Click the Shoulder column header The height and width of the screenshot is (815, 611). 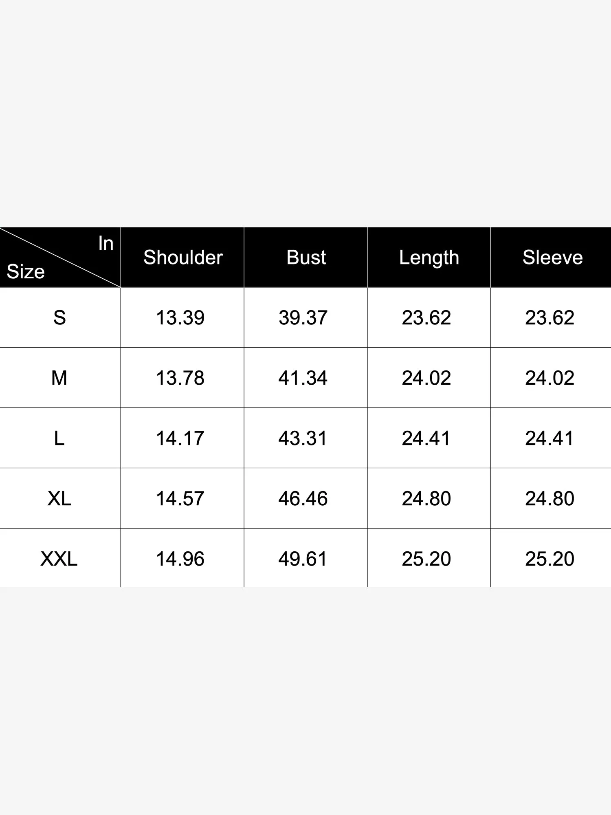[183, 258]
